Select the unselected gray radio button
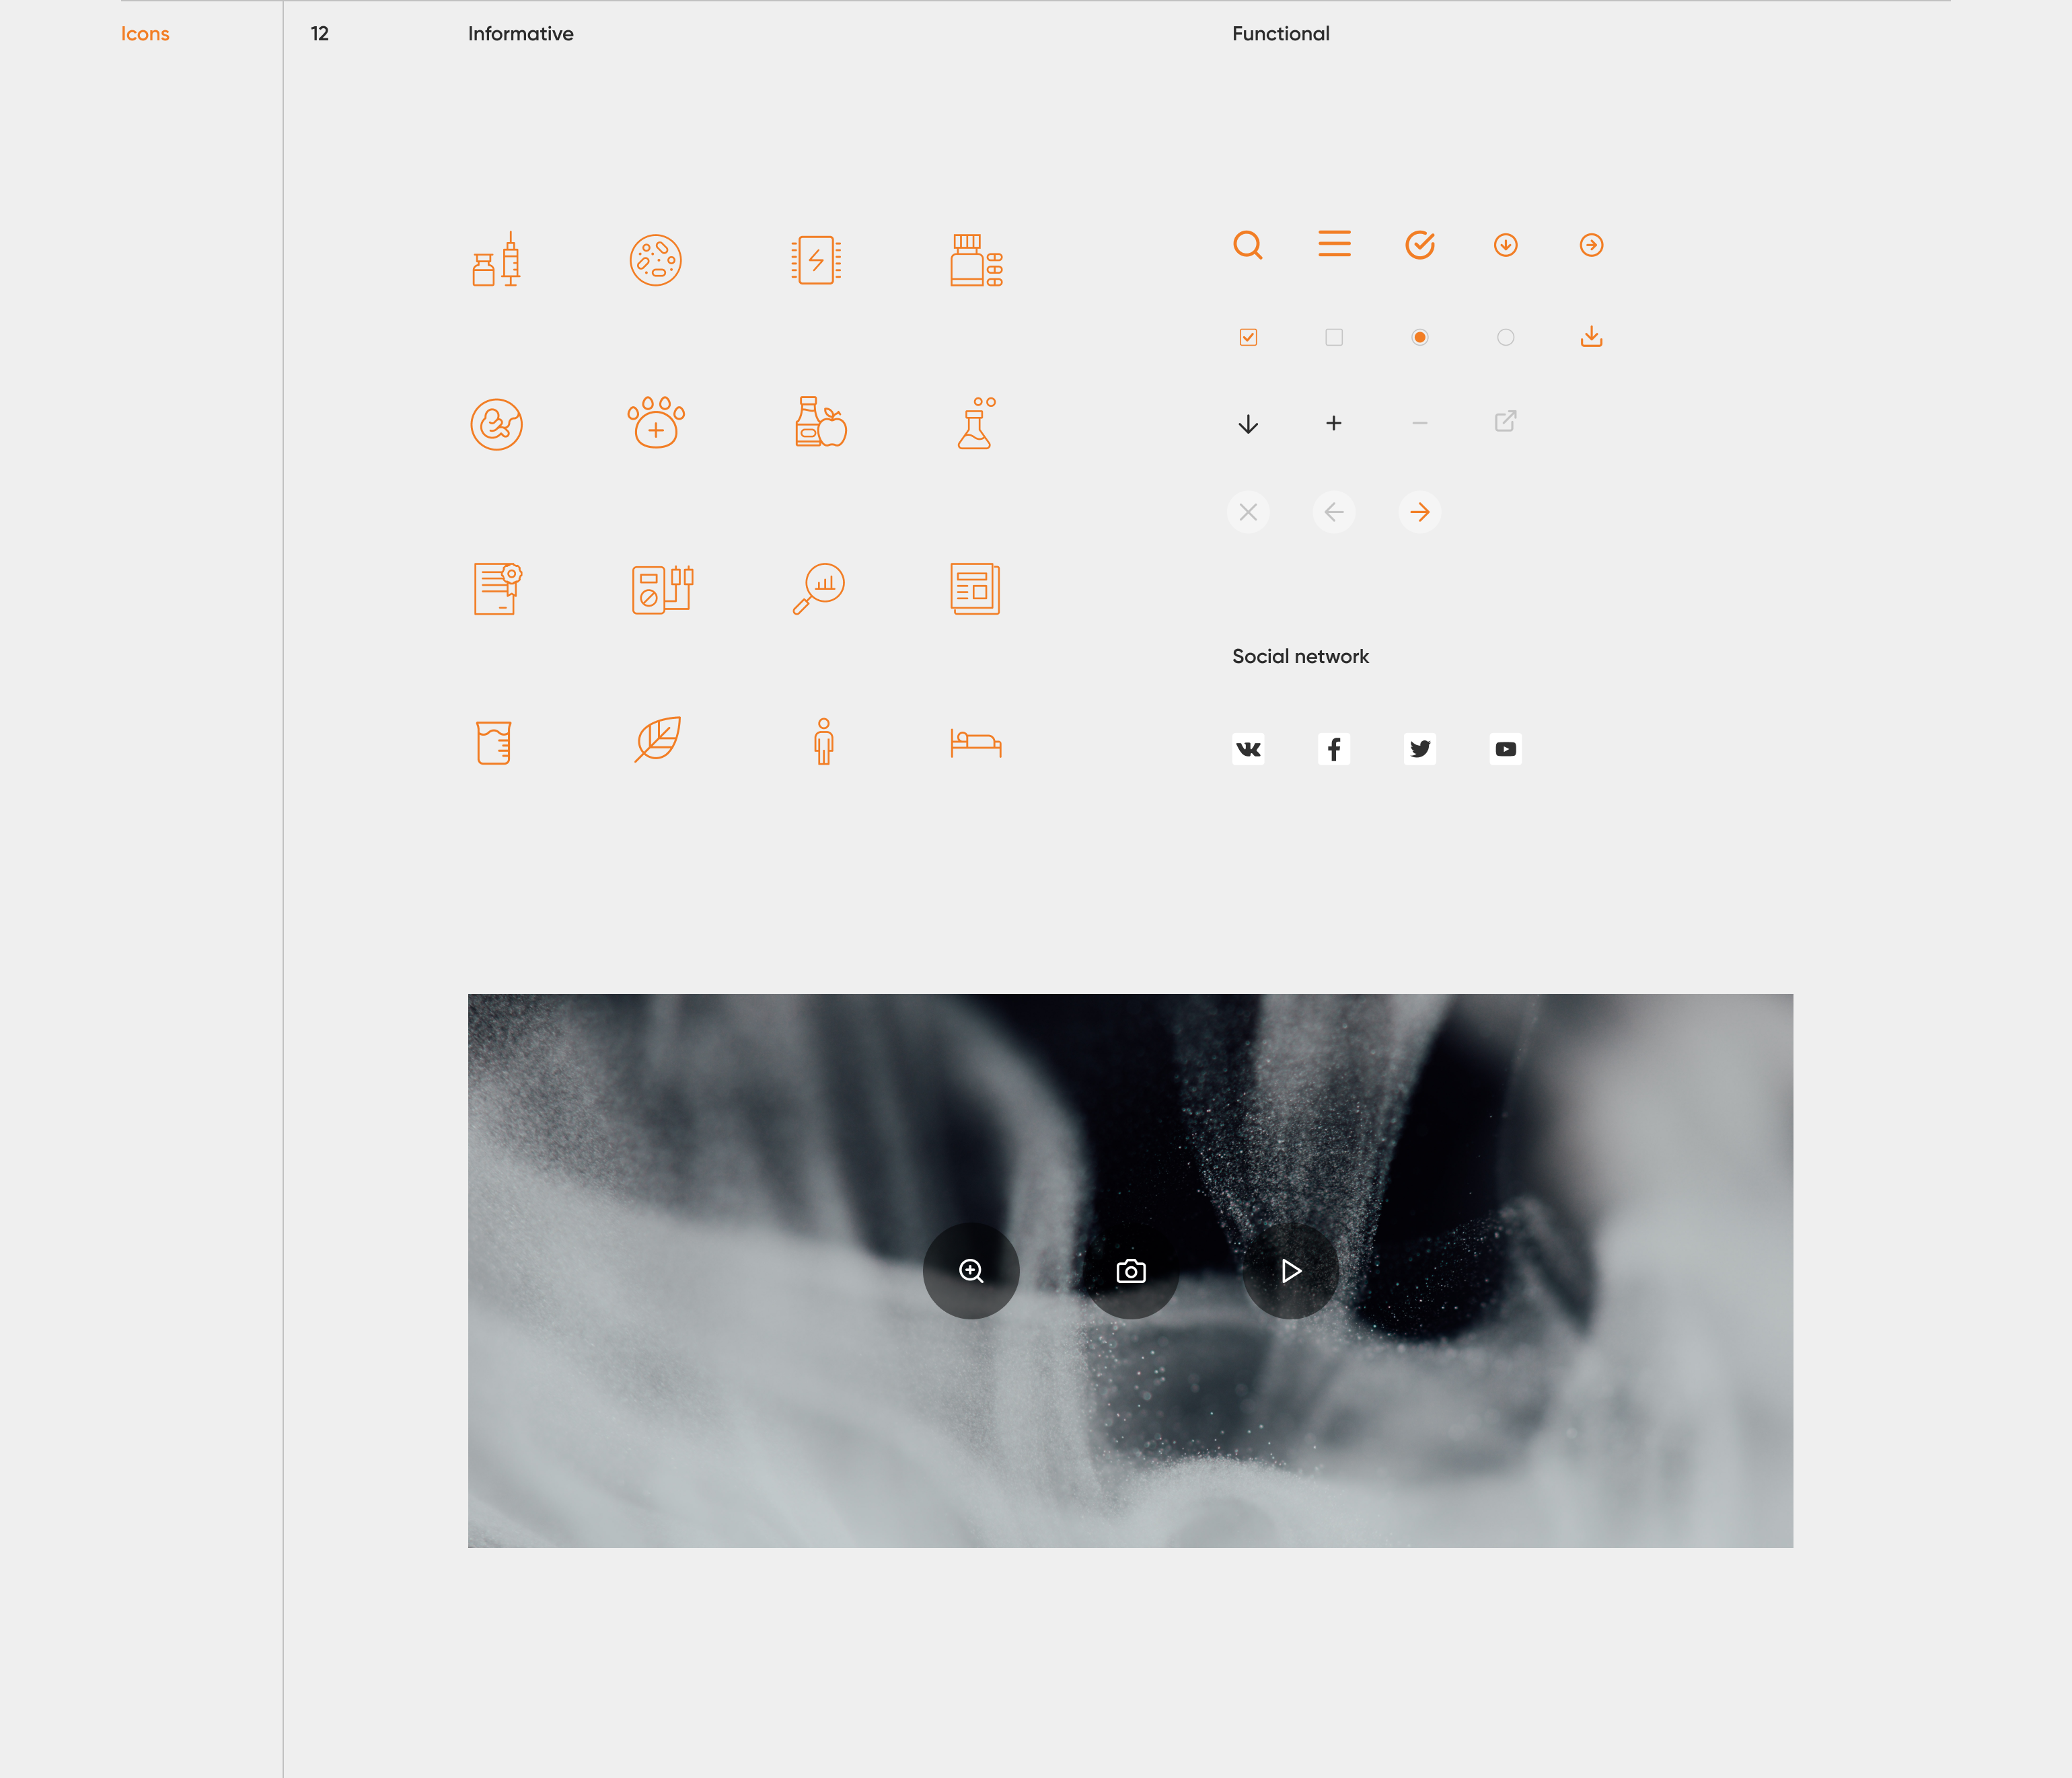Screen dimensions: 2072x1778 click(1505, 337)
